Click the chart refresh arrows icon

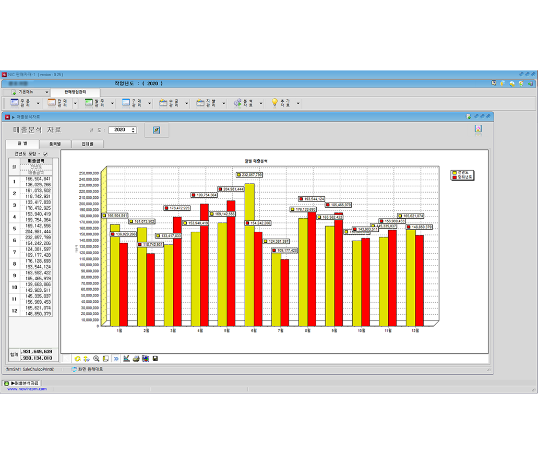click(77, 359)
